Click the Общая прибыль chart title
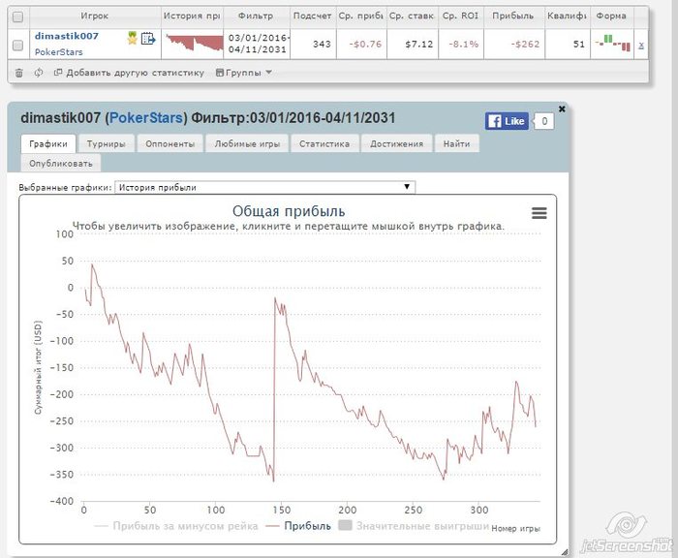Screen dimensions: 678x558 pos(289,211)
